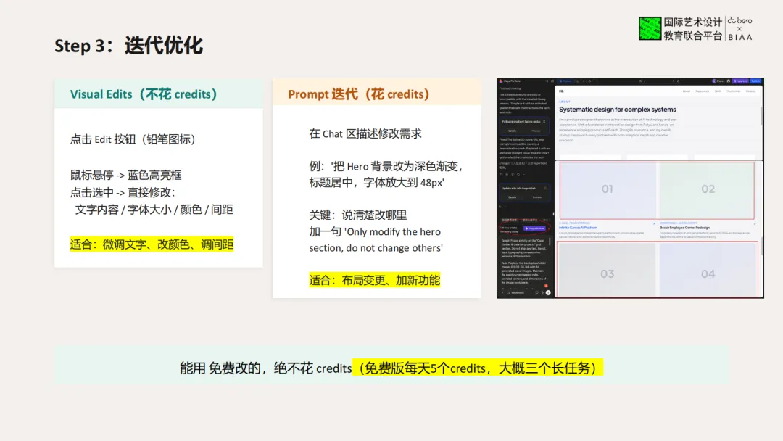Click the Publish button in the embedded app
This screenshot has width=783, height=441.
(x=755, y=81)
